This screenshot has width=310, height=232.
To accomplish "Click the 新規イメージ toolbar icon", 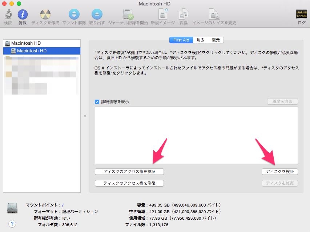I will 163,14.
